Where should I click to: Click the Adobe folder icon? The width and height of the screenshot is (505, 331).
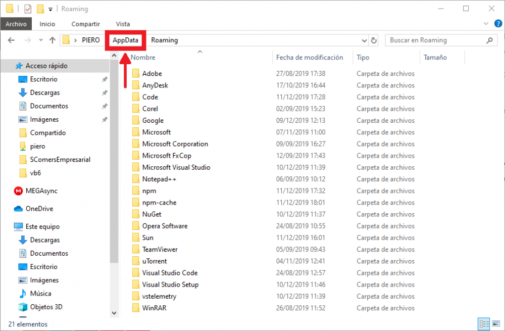[136, 73]
